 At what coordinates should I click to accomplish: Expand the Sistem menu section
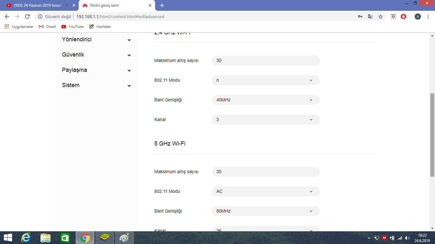(x=96, y=85)
